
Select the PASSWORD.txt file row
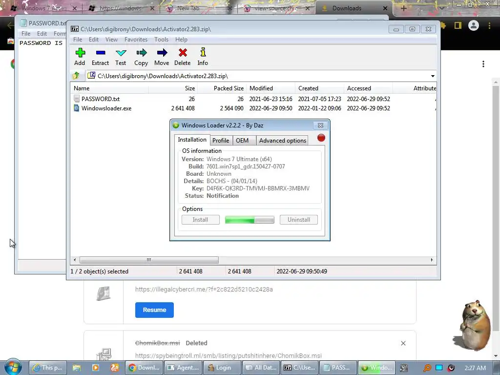tap(253, 99)
